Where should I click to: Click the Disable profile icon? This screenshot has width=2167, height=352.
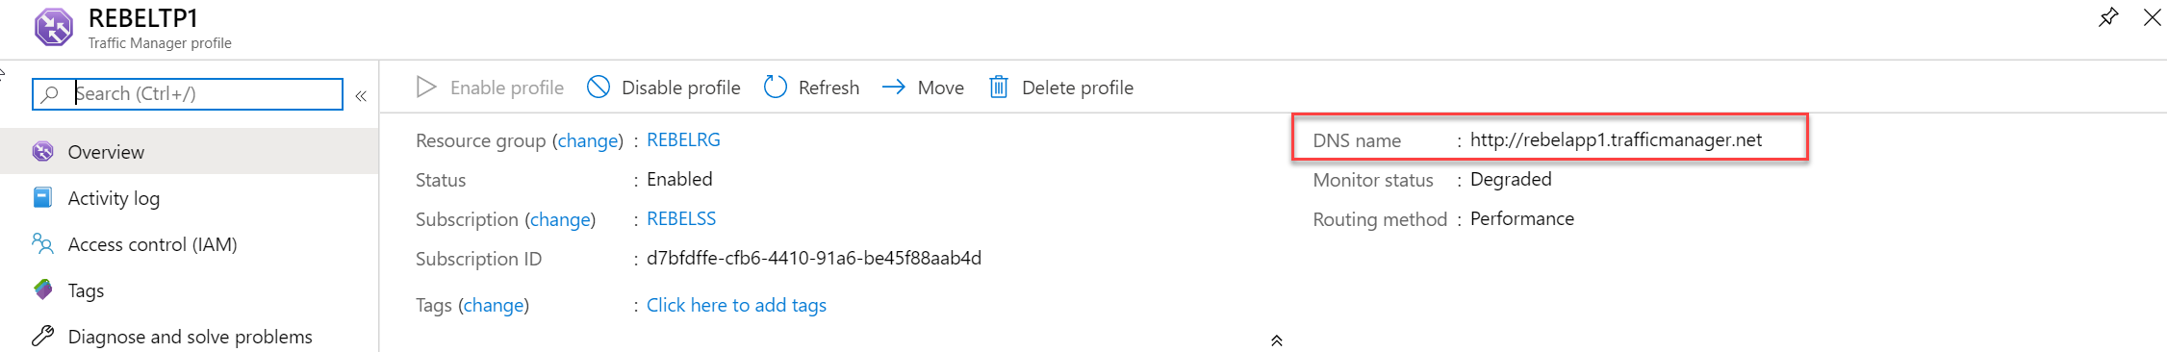click(x=599, y=88)
